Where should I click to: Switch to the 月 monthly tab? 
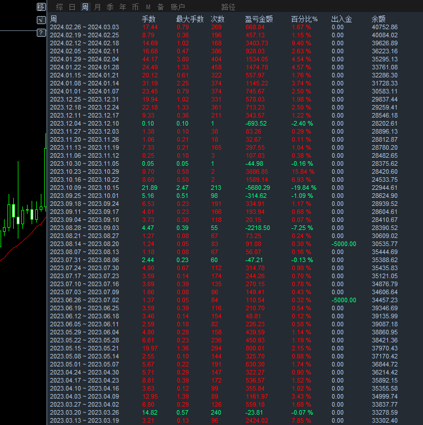98,7
